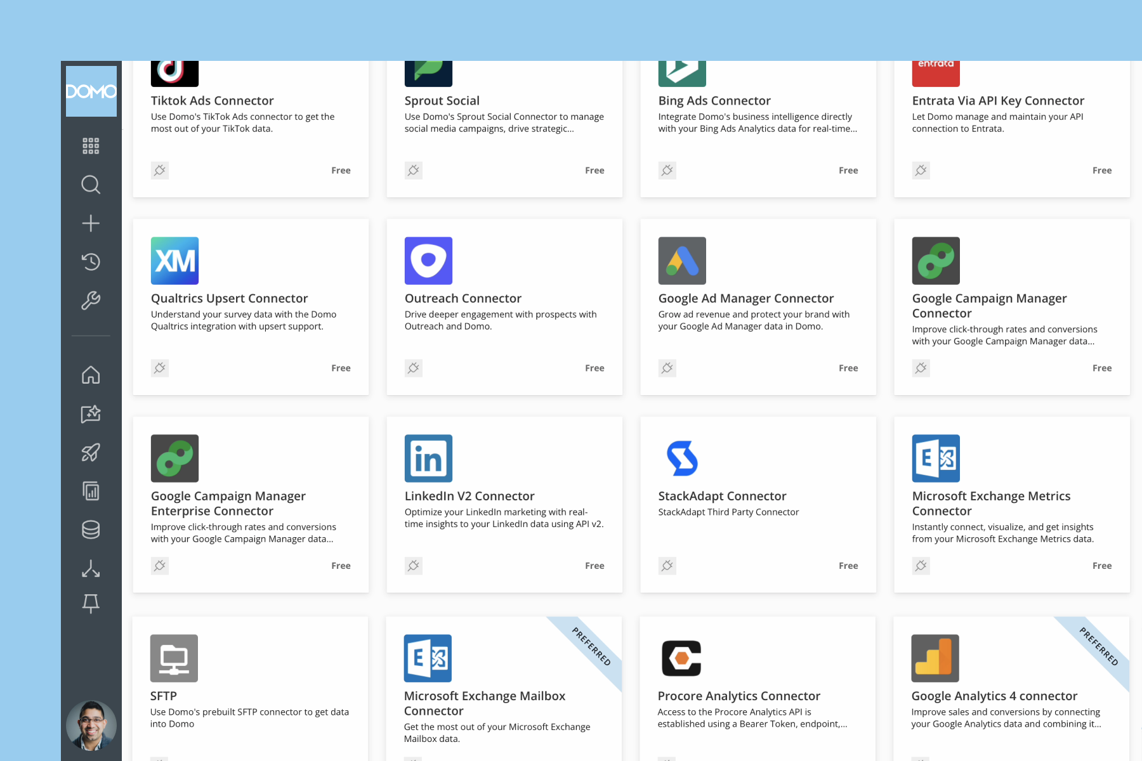Click plug icon on Tiktok Ads Connector card

160,170
